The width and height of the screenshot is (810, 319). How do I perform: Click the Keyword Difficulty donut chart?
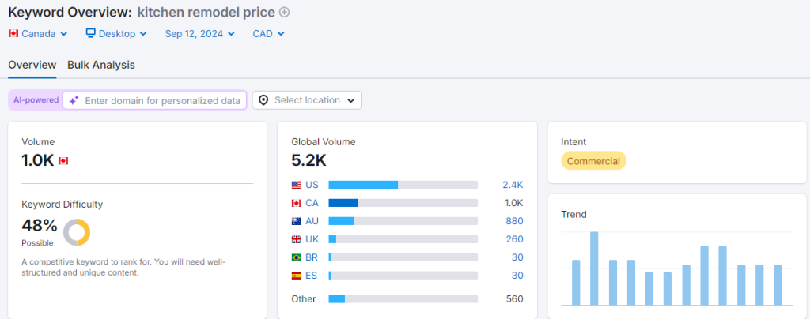pos(77,232)
